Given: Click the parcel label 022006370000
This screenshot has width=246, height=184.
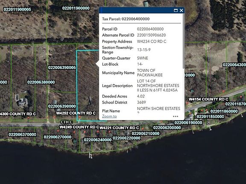Looking at the screenshot, I should (23, 135).
